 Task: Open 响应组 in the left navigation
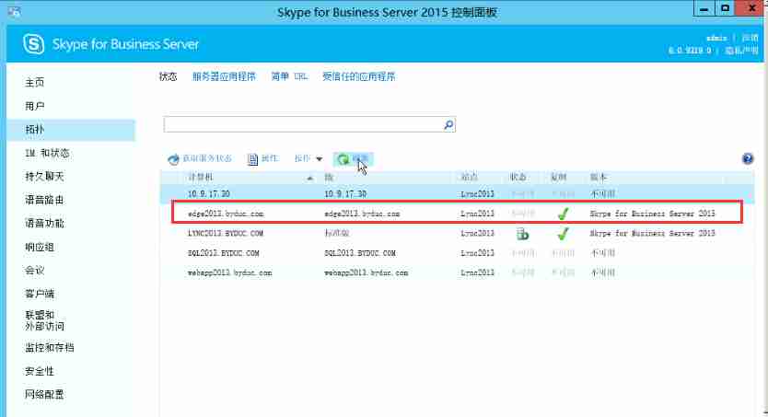click(x=40, y=247)
